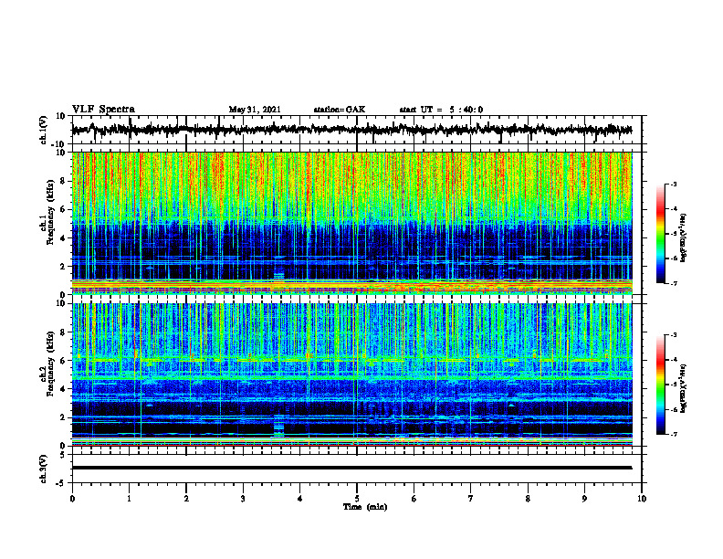Click "-3" label on ch.2 color scale
This screenshot has width=723, height=559.
point(674,335)
